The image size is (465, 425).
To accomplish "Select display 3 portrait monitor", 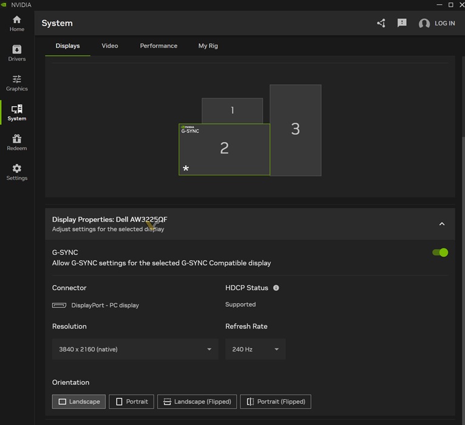I will click(296, 130).
